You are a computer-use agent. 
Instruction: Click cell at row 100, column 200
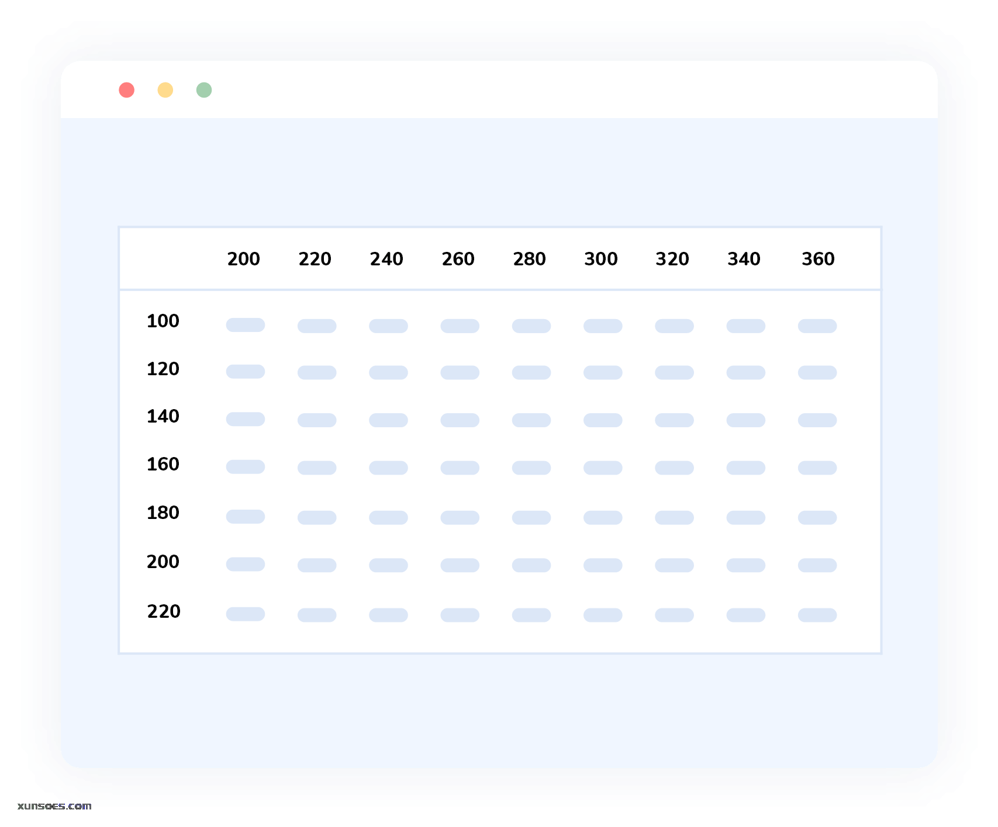246,325
